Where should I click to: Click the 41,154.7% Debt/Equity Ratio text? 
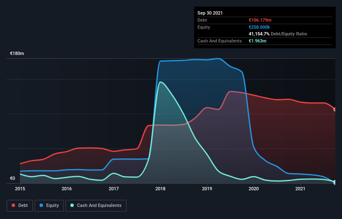coord(278,34)
